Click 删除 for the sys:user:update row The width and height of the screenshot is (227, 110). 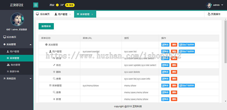(x=174, y=65)
